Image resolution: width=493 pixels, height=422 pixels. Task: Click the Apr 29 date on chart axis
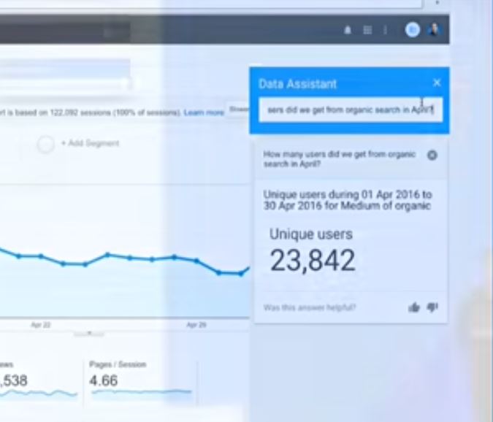click(196, 324)
